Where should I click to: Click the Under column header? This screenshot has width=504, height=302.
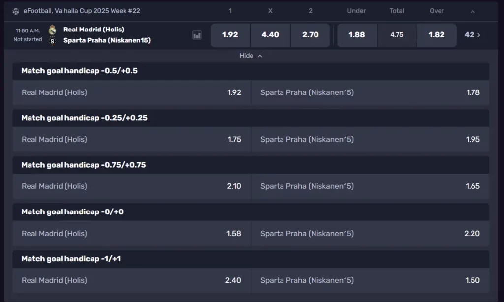(x=356, y=10)
